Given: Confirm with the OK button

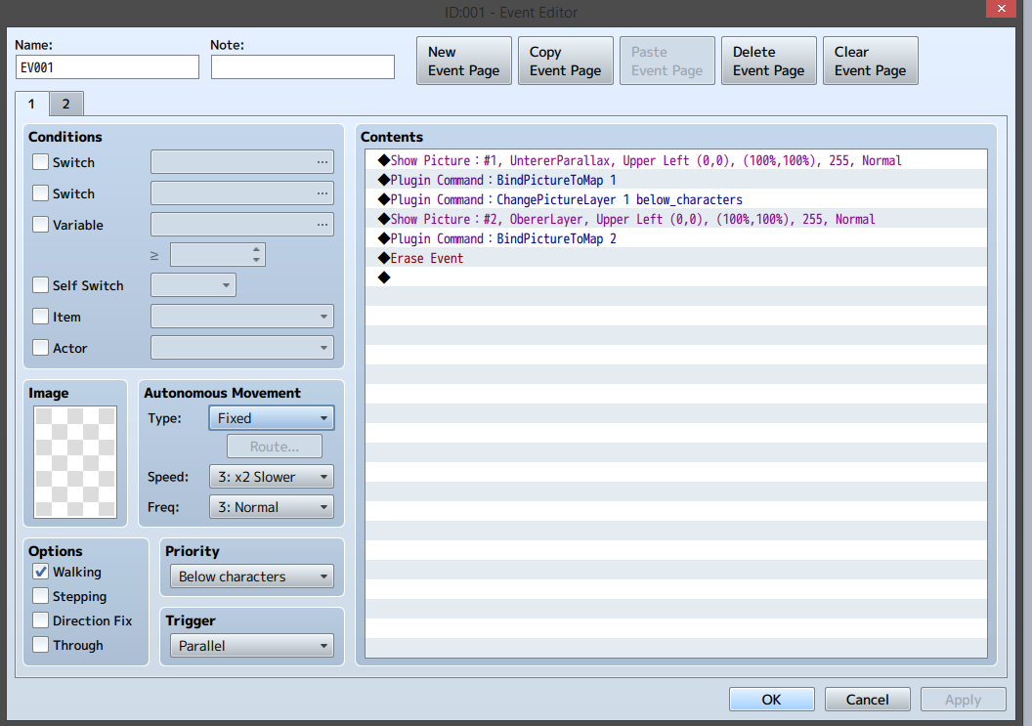Looking at the screenshot, I should pos(771,699).
